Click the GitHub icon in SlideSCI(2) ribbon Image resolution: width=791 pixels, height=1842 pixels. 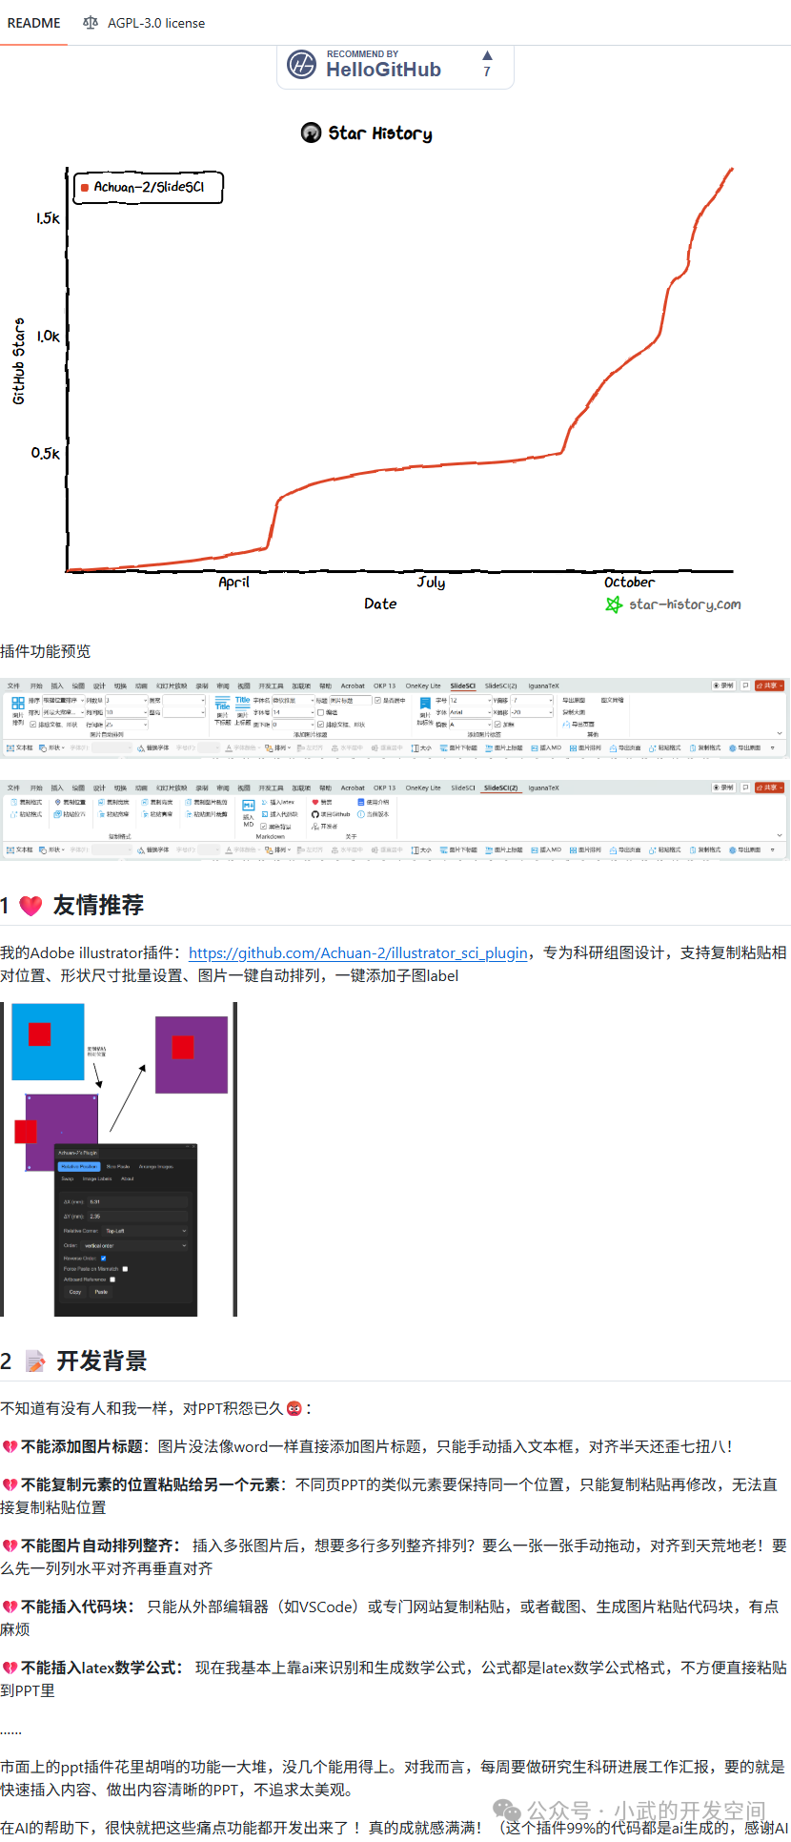click(x=314, y=814)
